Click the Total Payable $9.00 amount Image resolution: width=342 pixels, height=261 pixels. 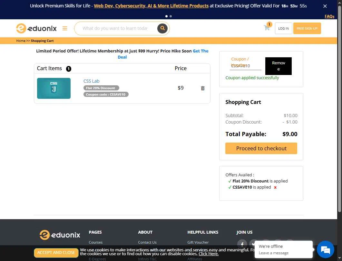coord(290,134)
